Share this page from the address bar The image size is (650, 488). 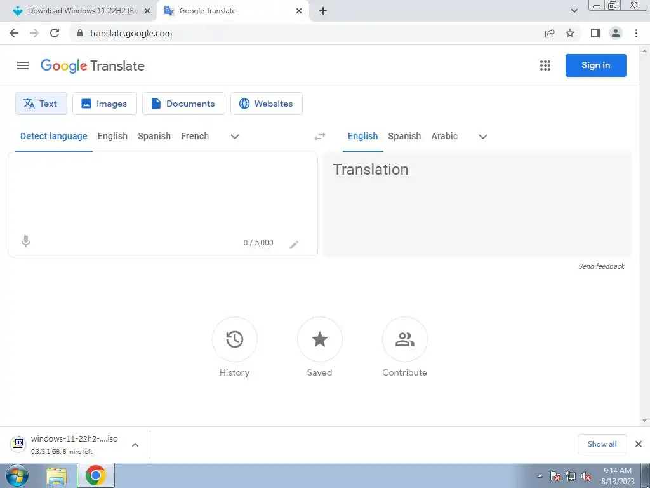pos(550,33)
